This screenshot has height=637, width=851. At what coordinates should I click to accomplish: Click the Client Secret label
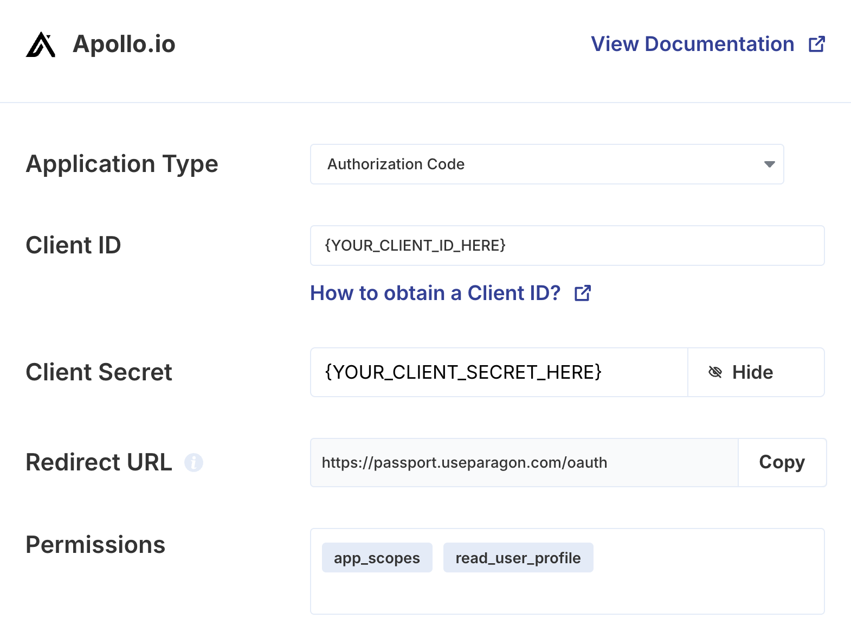pyautogui.click(x=99, y=372)
